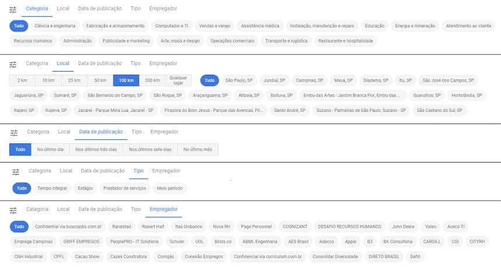Select Tempo integral job type

click(x=52, y=188)
